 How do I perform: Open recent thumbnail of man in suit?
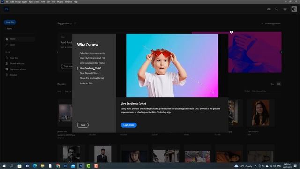(103, 154)
